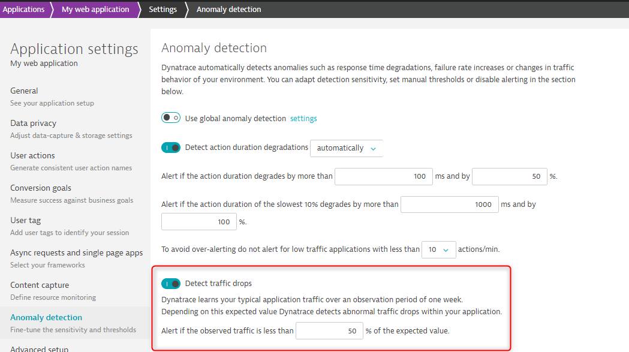Select Anomaly detection breadcrumb
The image size is (629, 352).
click(228, 9)
